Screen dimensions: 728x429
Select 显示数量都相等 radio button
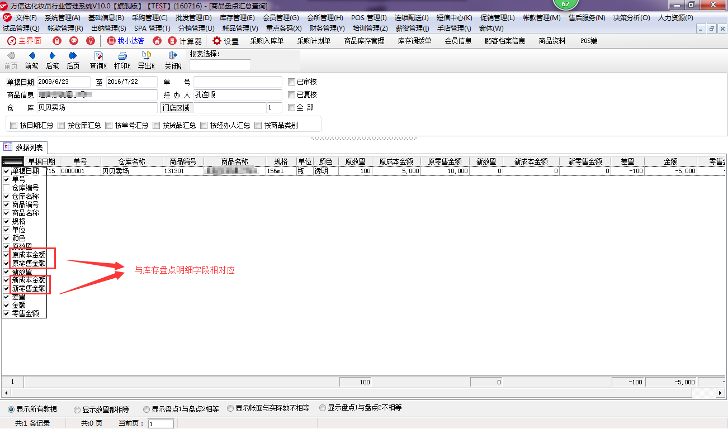point(77,409)
